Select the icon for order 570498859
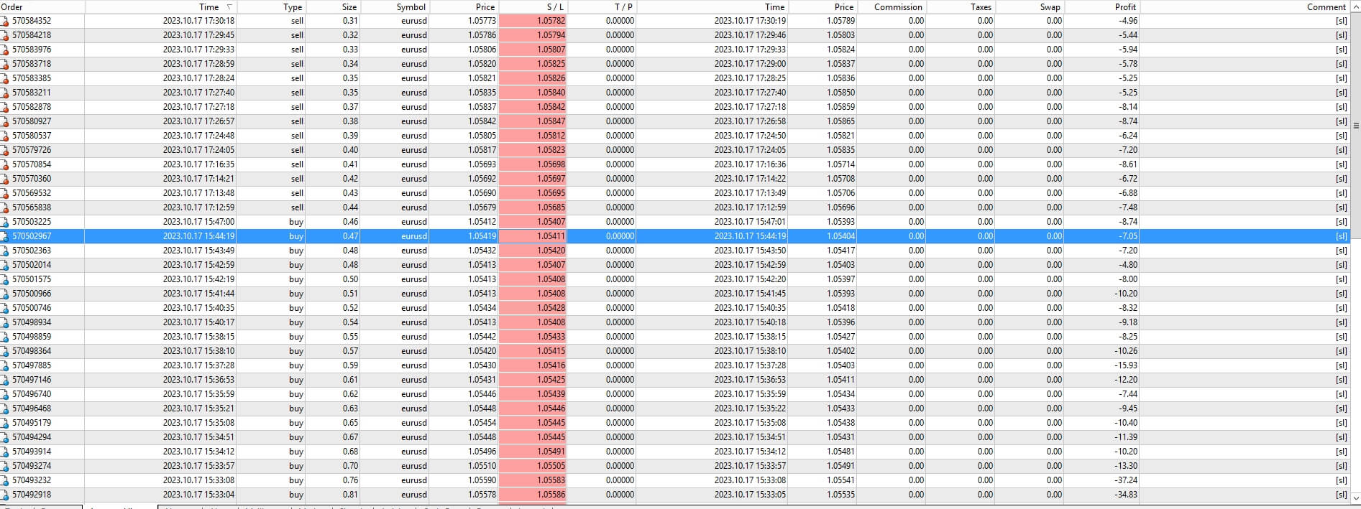This screenshot has height=509, width=1361. [x=5, y=337]
